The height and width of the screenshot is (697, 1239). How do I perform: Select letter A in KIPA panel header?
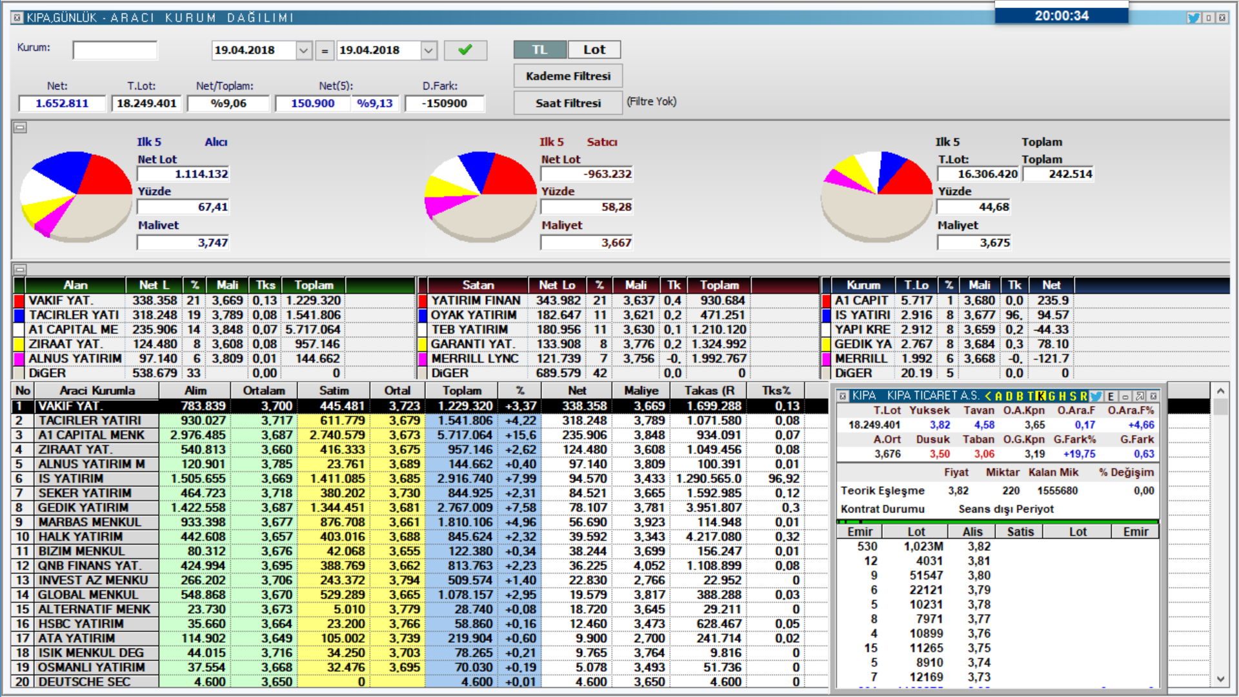pos(998,396)
